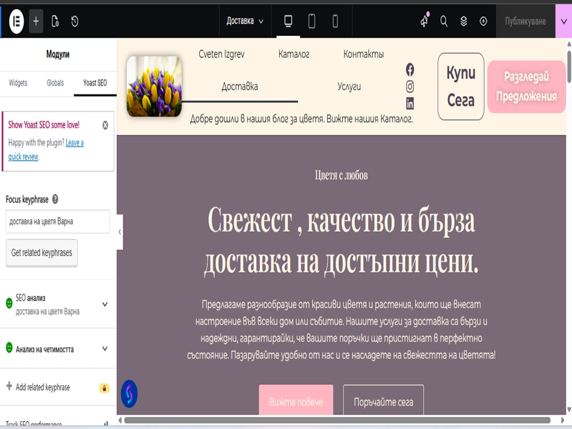Click the Focus keyphrase input field

click(58, 221)
